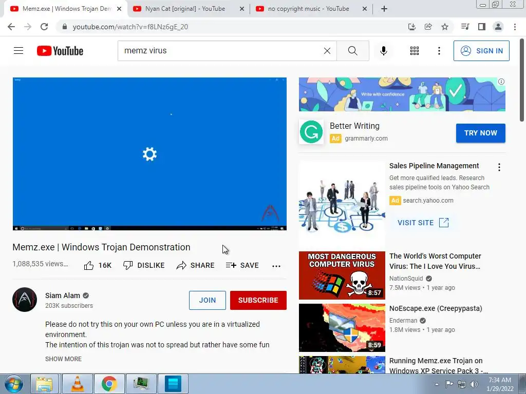Close the no copyright music tab
Image resolution: width=526 pixels, height=394 pixels.
[365, 9]
